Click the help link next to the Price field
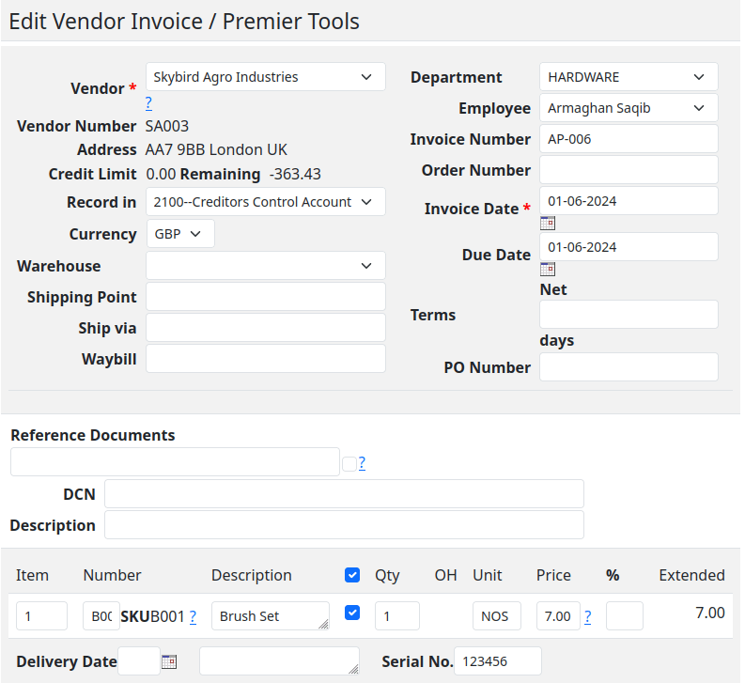Screen dimensions: 745x683 tap(588, 616)
